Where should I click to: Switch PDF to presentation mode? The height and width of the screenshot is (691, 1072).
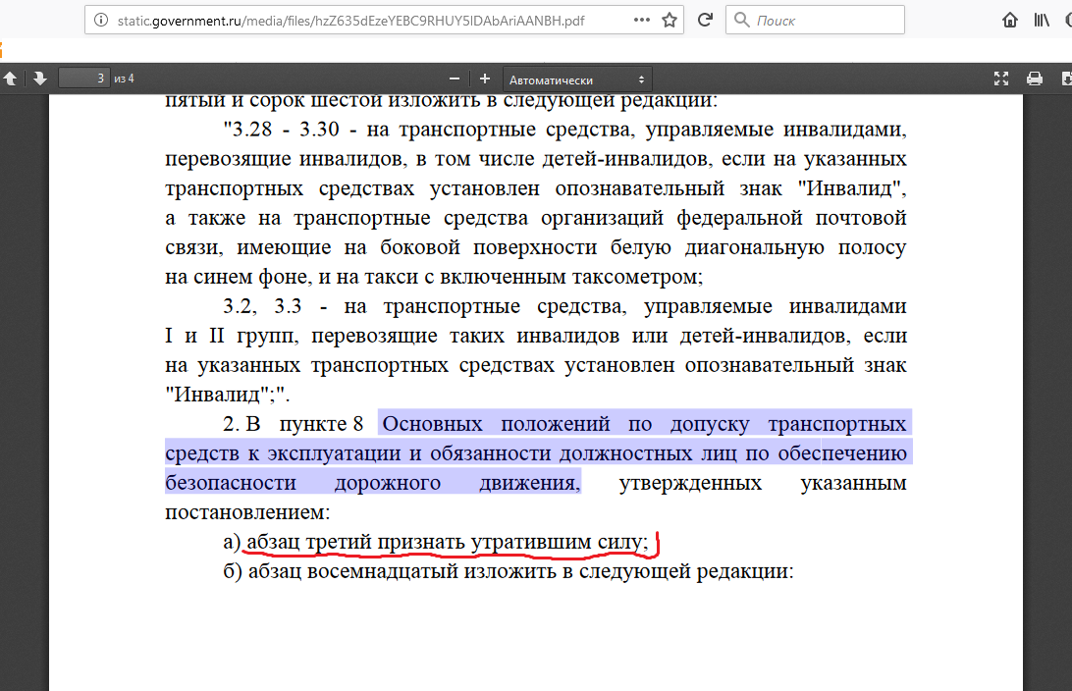1001,79
